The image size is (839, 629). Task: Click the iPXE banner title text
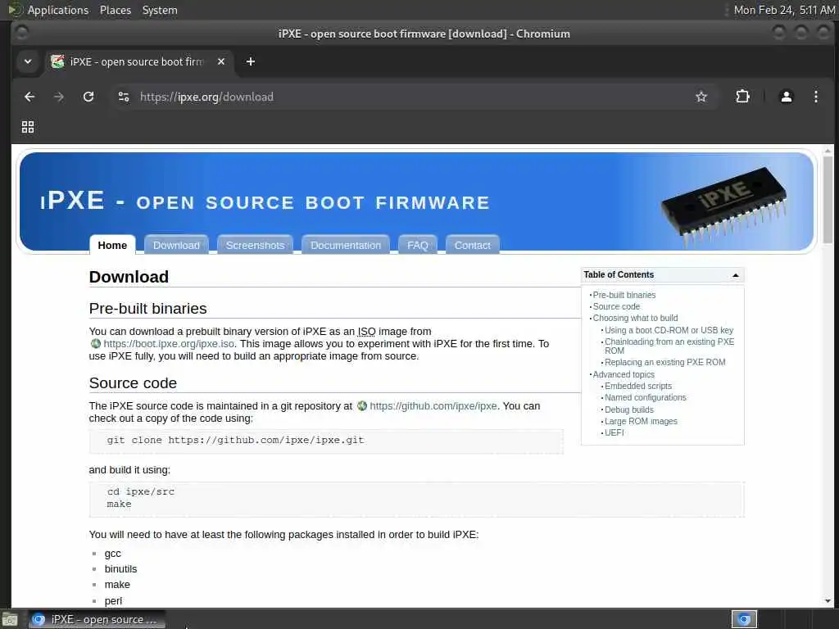(265, 201)
